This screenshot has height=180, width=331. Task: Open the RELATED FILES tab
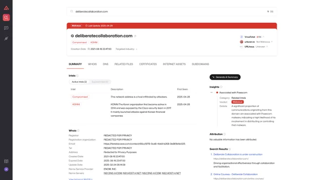124,64
